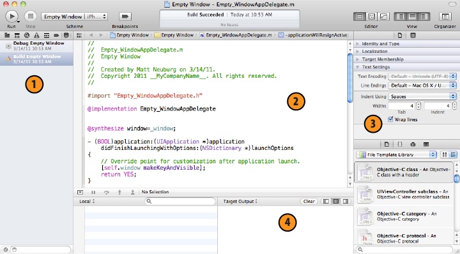Image resolution: width=460 pixels, height=254 pixels.
Task: Click the Stop button in the toolbar
Action: click(x=30, y=16)
